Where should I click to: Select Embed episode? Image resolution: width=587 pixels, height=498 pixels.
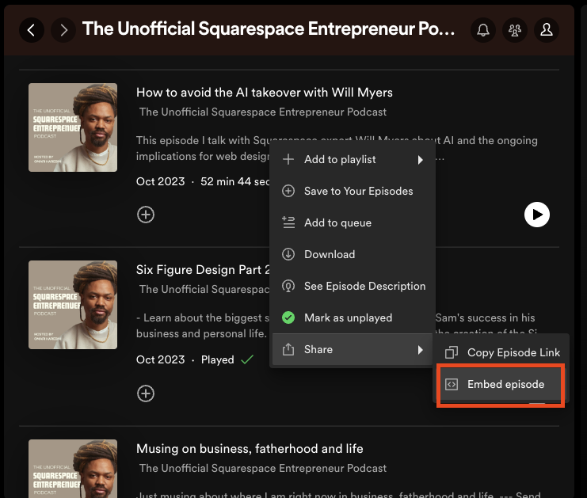[x=501, y=384]
